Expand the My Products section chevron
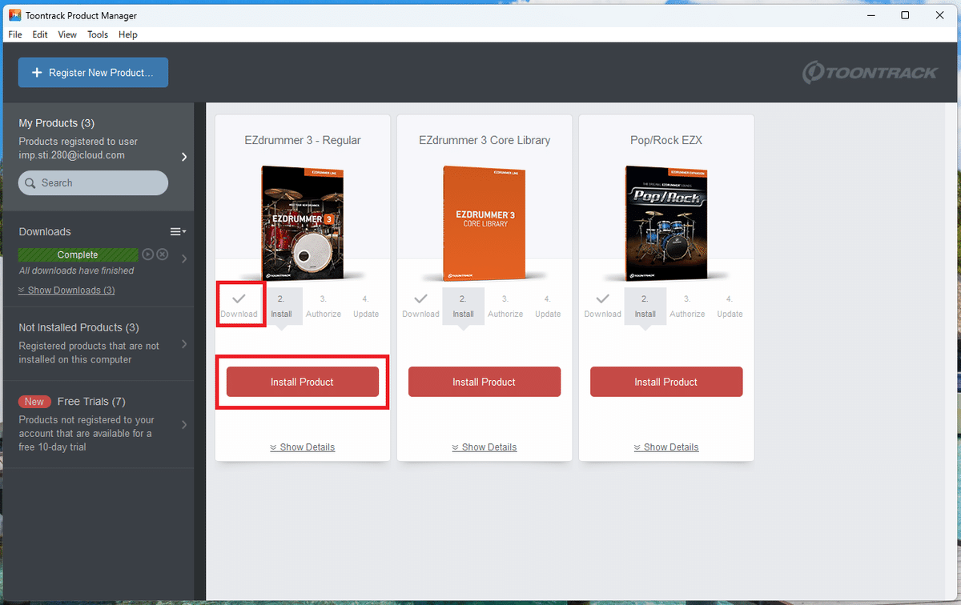The width and height of the screenshot is (961, 605). pos(184,157)
